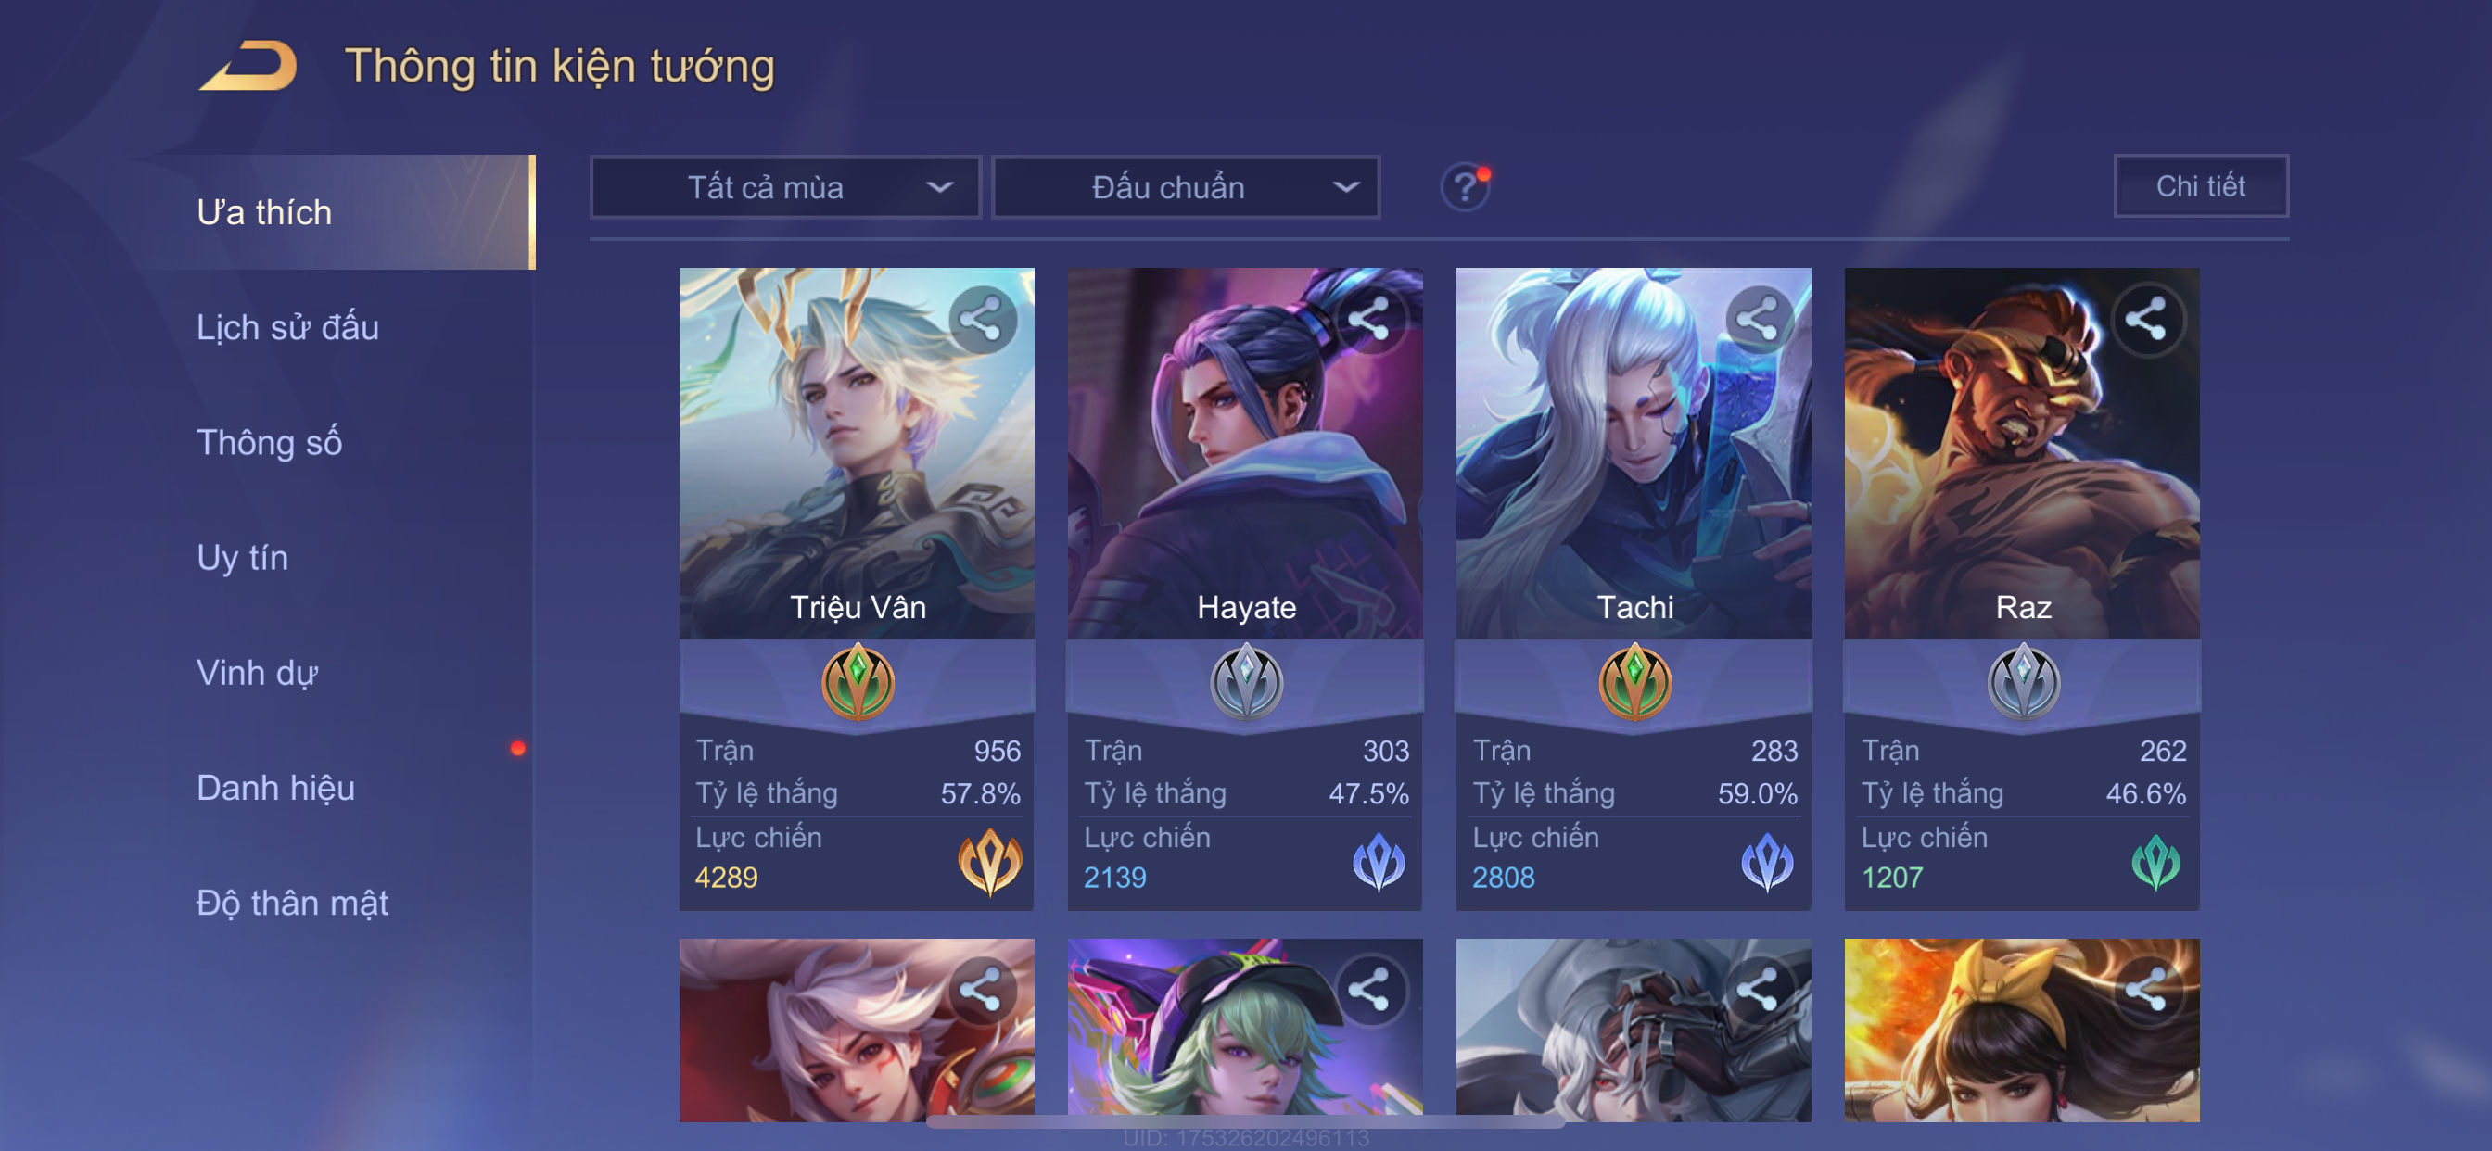Viewport: 2492px width, 1151px height.
Task: Click Triệu Vân's gold combat power badge
Action: 988,862
